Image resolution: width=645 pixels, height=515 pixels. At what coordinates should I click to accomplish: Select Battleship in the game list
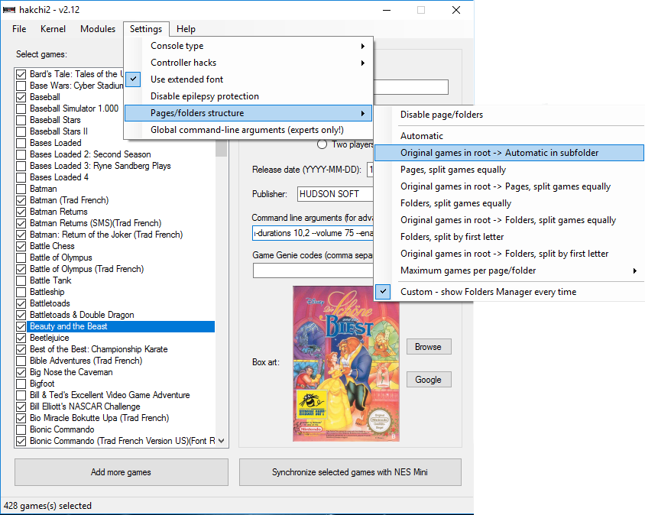(x=47, y=292)
